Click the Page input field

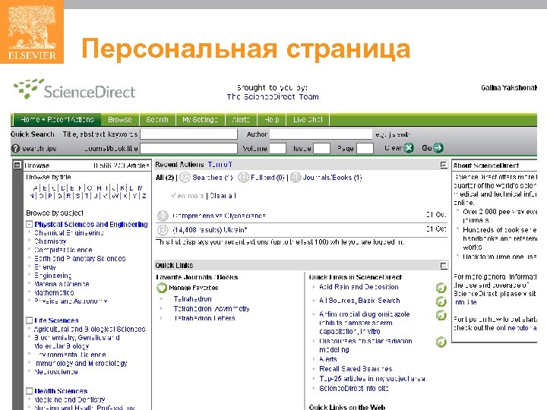tap(365, 149)
